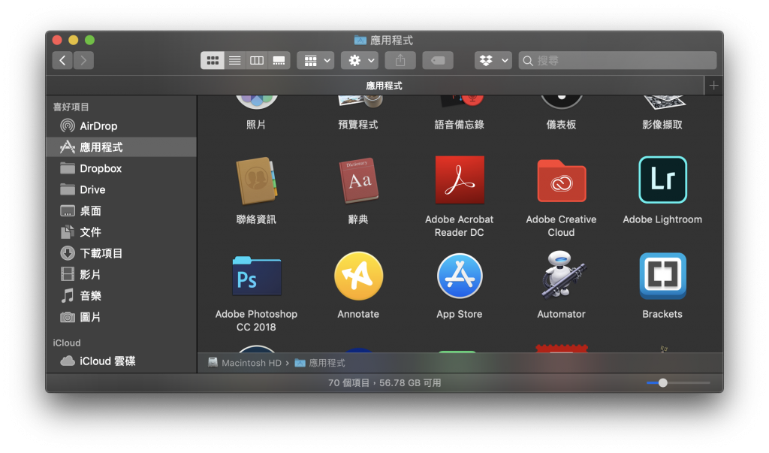
Task: Minimize the Finder window
Action: click(74, 41)
